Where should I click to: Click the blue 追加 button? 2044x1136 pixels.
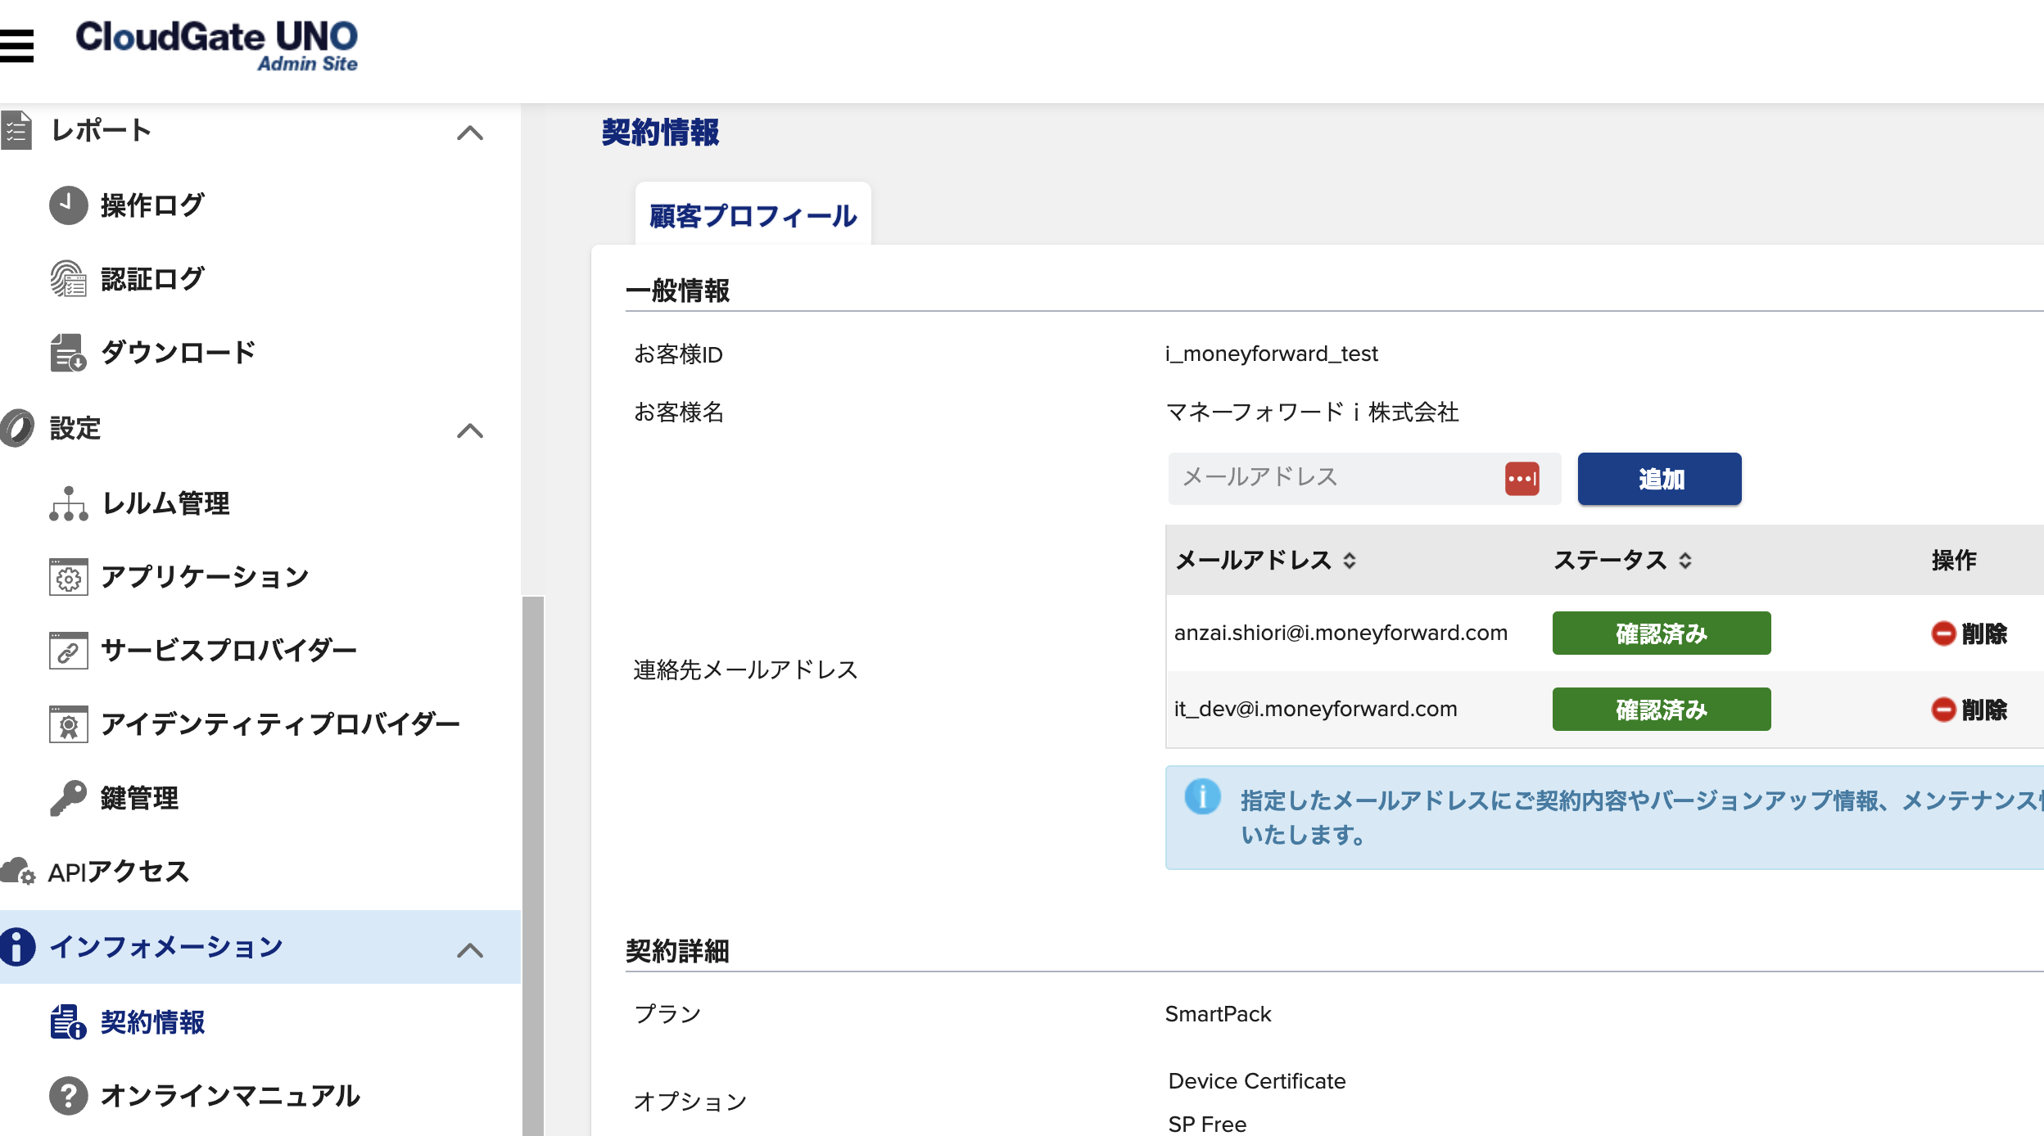[1659, 479]
